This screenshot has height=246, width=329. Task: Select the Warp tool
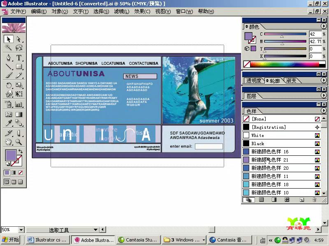[9, 94]
